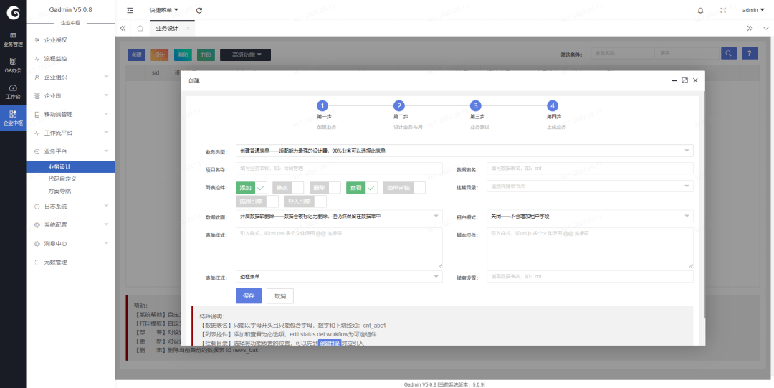
Task: Collapse the sidebar with the menu fold icon
Action: coord(130,10)
